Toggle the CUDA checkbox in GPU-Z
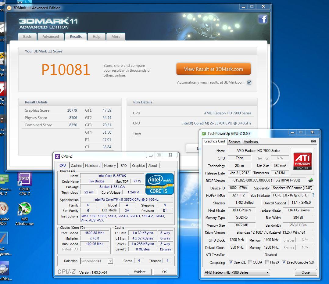Screen dimensions: 329x284 250,262
